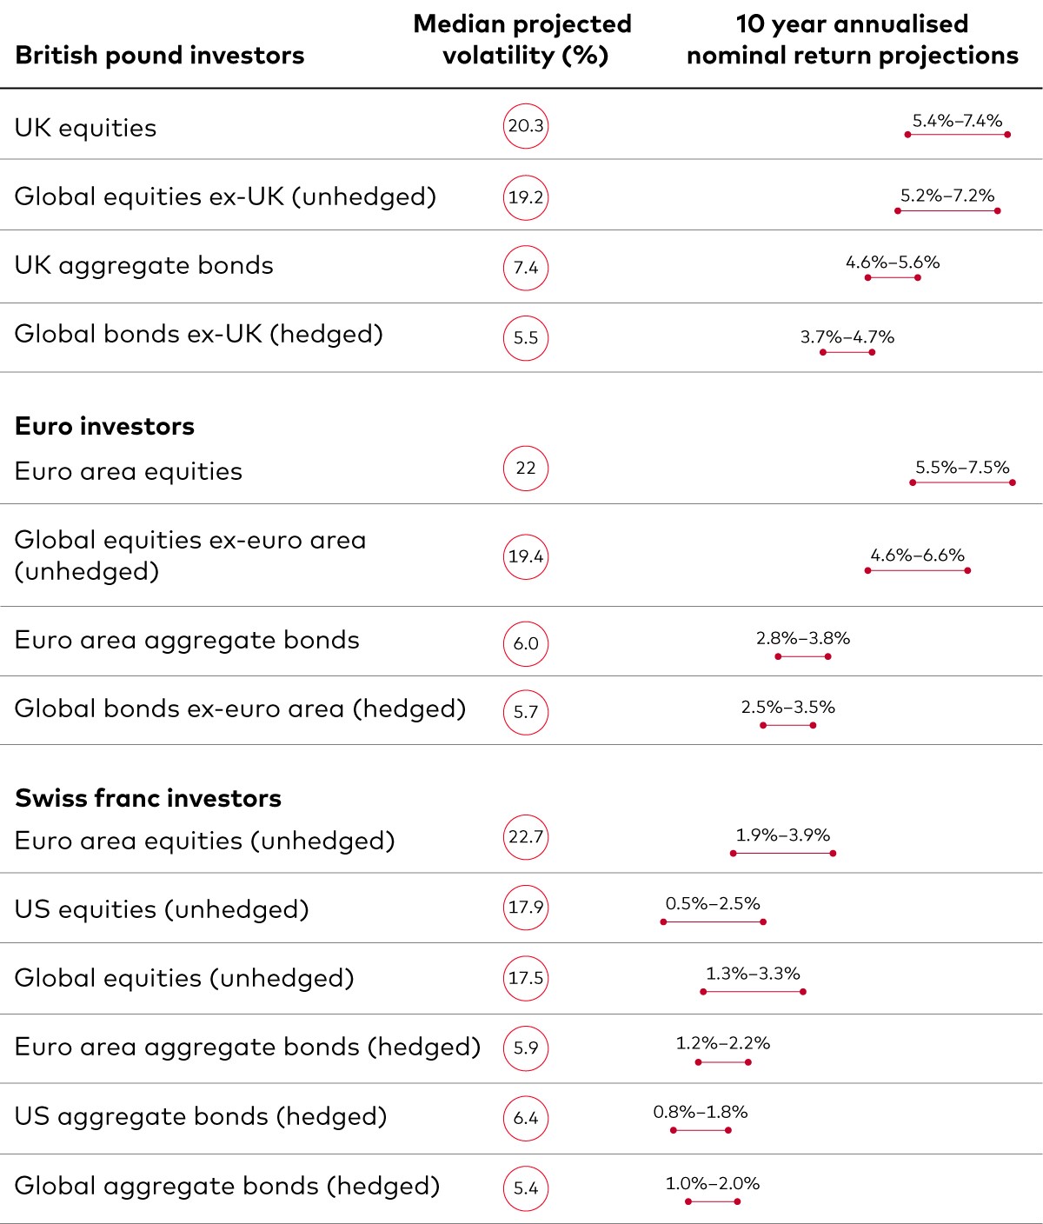Select the 'Global bonds ex-UK (hedged)' row label
Viewport: 1043px width, 1224px height.
199,334
